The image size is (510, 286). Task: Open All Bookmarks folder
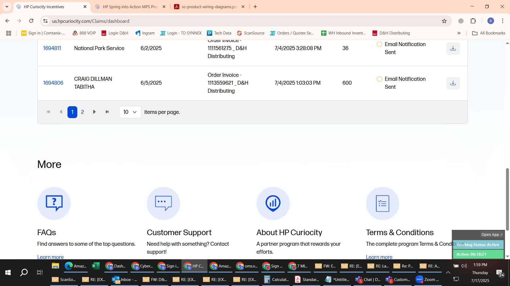click(489, 33)
